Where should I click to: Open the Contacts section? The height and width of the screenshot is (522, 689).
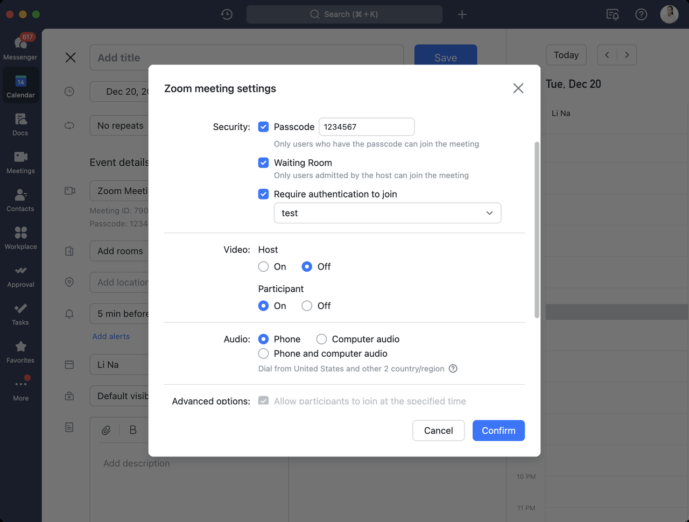coord(20,200)
